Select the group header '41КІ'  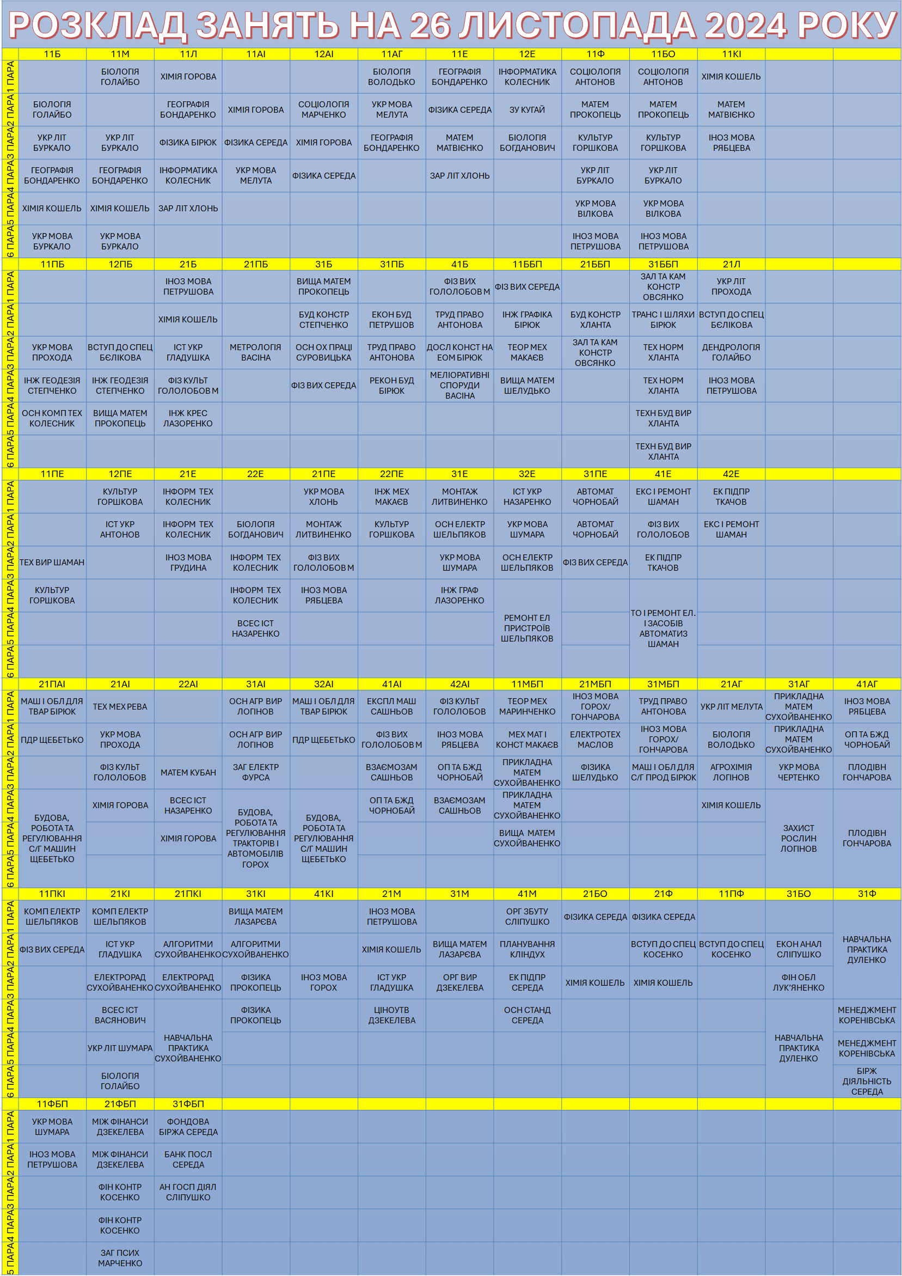[324, 894]
